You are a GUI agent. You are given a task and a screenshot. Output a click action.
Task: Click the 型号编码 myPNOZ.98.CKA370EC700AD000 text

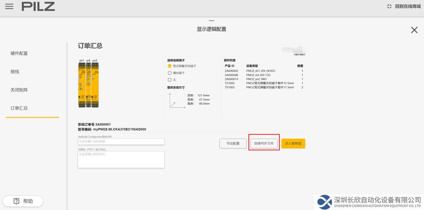pyautogui.click(x=112, y=130)
